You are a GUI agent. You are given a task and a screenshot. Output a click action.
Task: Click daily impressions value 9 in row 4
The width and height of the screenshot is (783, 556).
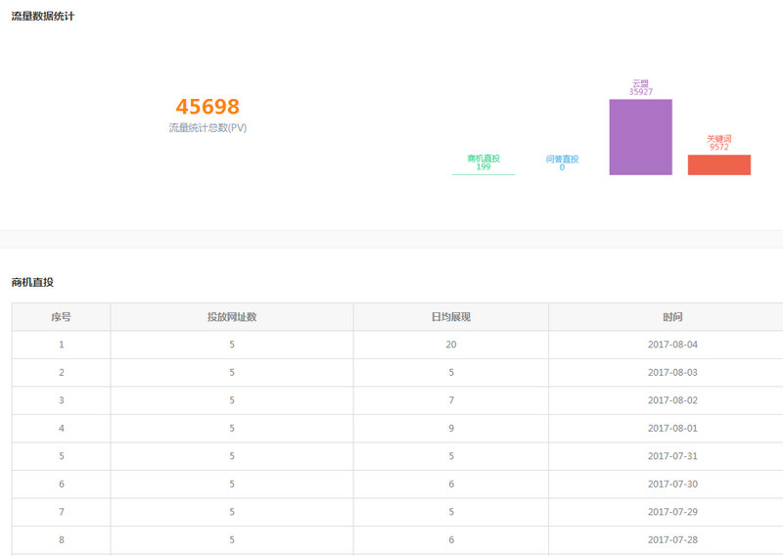(x=451, y=429)
